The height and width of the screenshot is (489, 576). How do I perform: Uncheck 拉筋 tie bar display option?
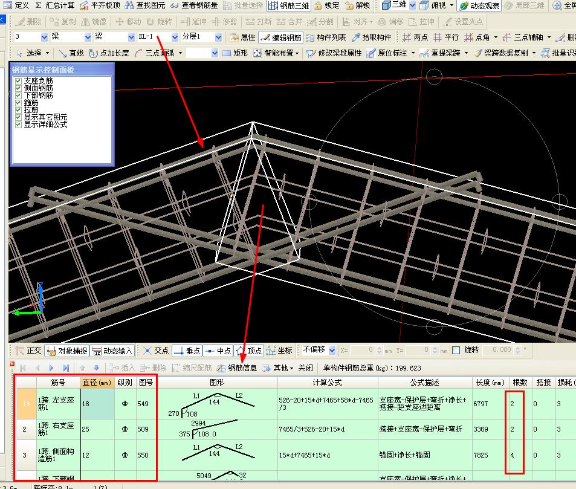[18, 110]
